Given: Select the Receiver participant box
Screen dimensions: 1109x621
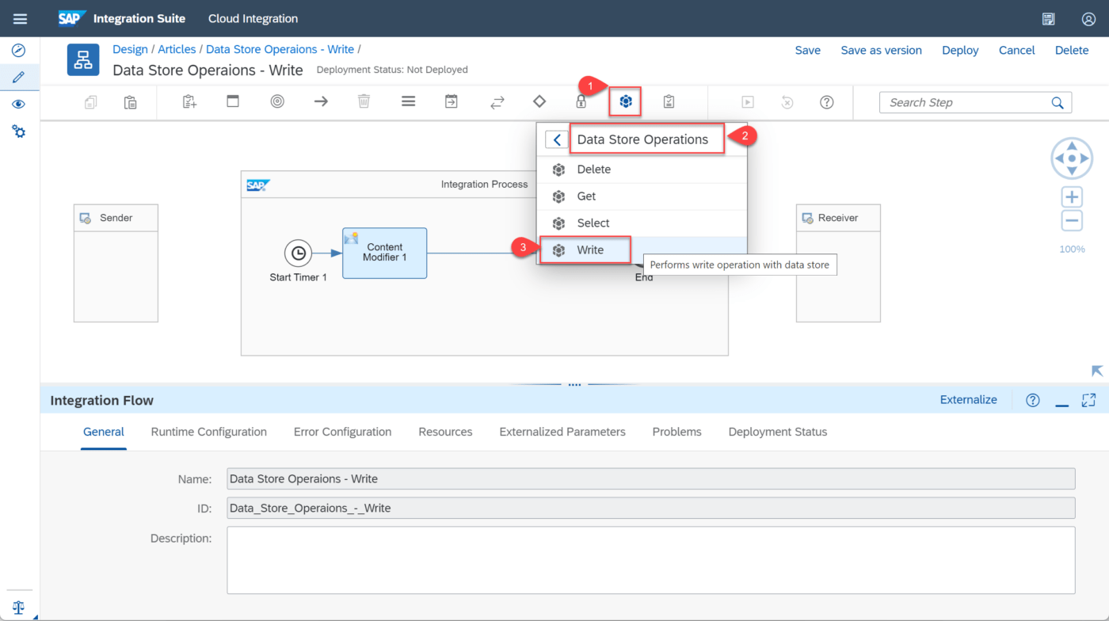Looking at the screenshot, I should tap(838, 264).
